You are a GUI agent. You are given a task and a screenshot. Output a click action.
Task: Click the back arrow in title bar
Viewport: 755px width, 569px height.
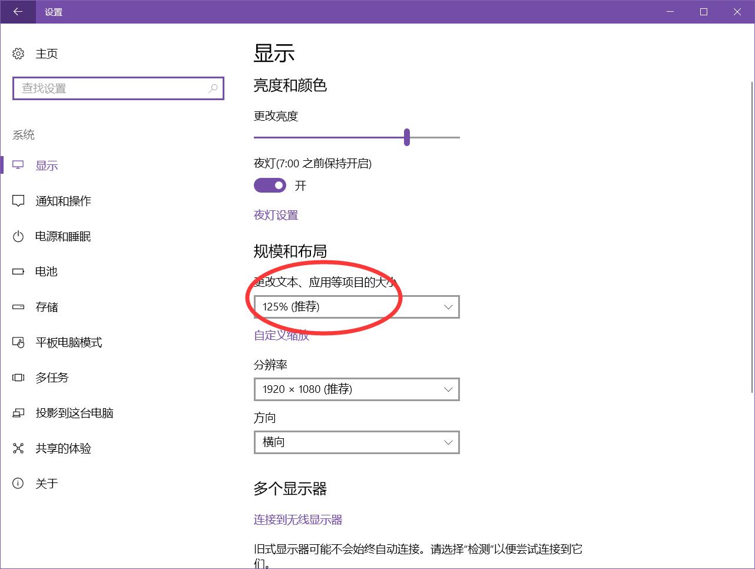[18, 12]
